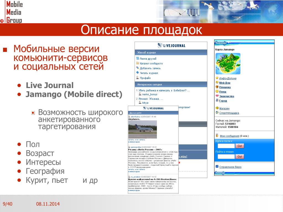The height and width of the screenshot is (212, 283).
Task: Open post Убить ребенка и написать
Action: [164, 91]
